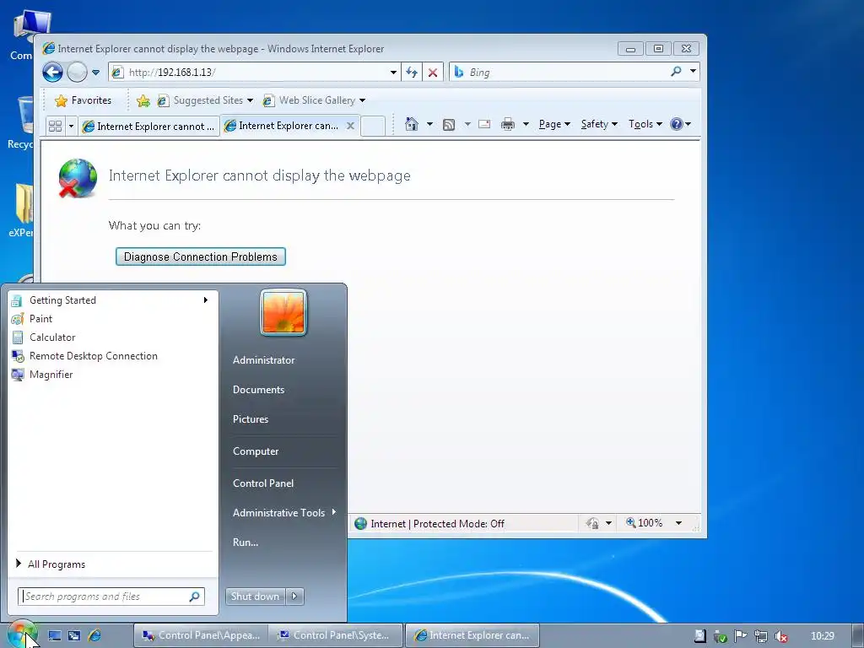
Task: Switch to Control Panel\Syste... taskbar button
Action: 336,635
